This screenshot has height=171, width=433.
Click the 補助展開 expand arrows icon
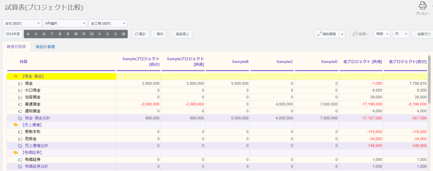(320, 34)
